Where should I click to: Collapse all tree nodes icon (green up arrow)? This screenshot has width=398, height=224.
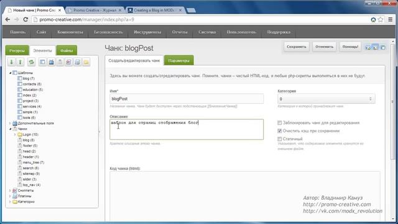[x=21, y=62]
